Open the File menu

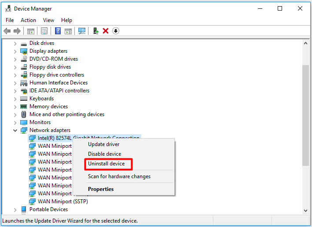click(x=10, y=20)
